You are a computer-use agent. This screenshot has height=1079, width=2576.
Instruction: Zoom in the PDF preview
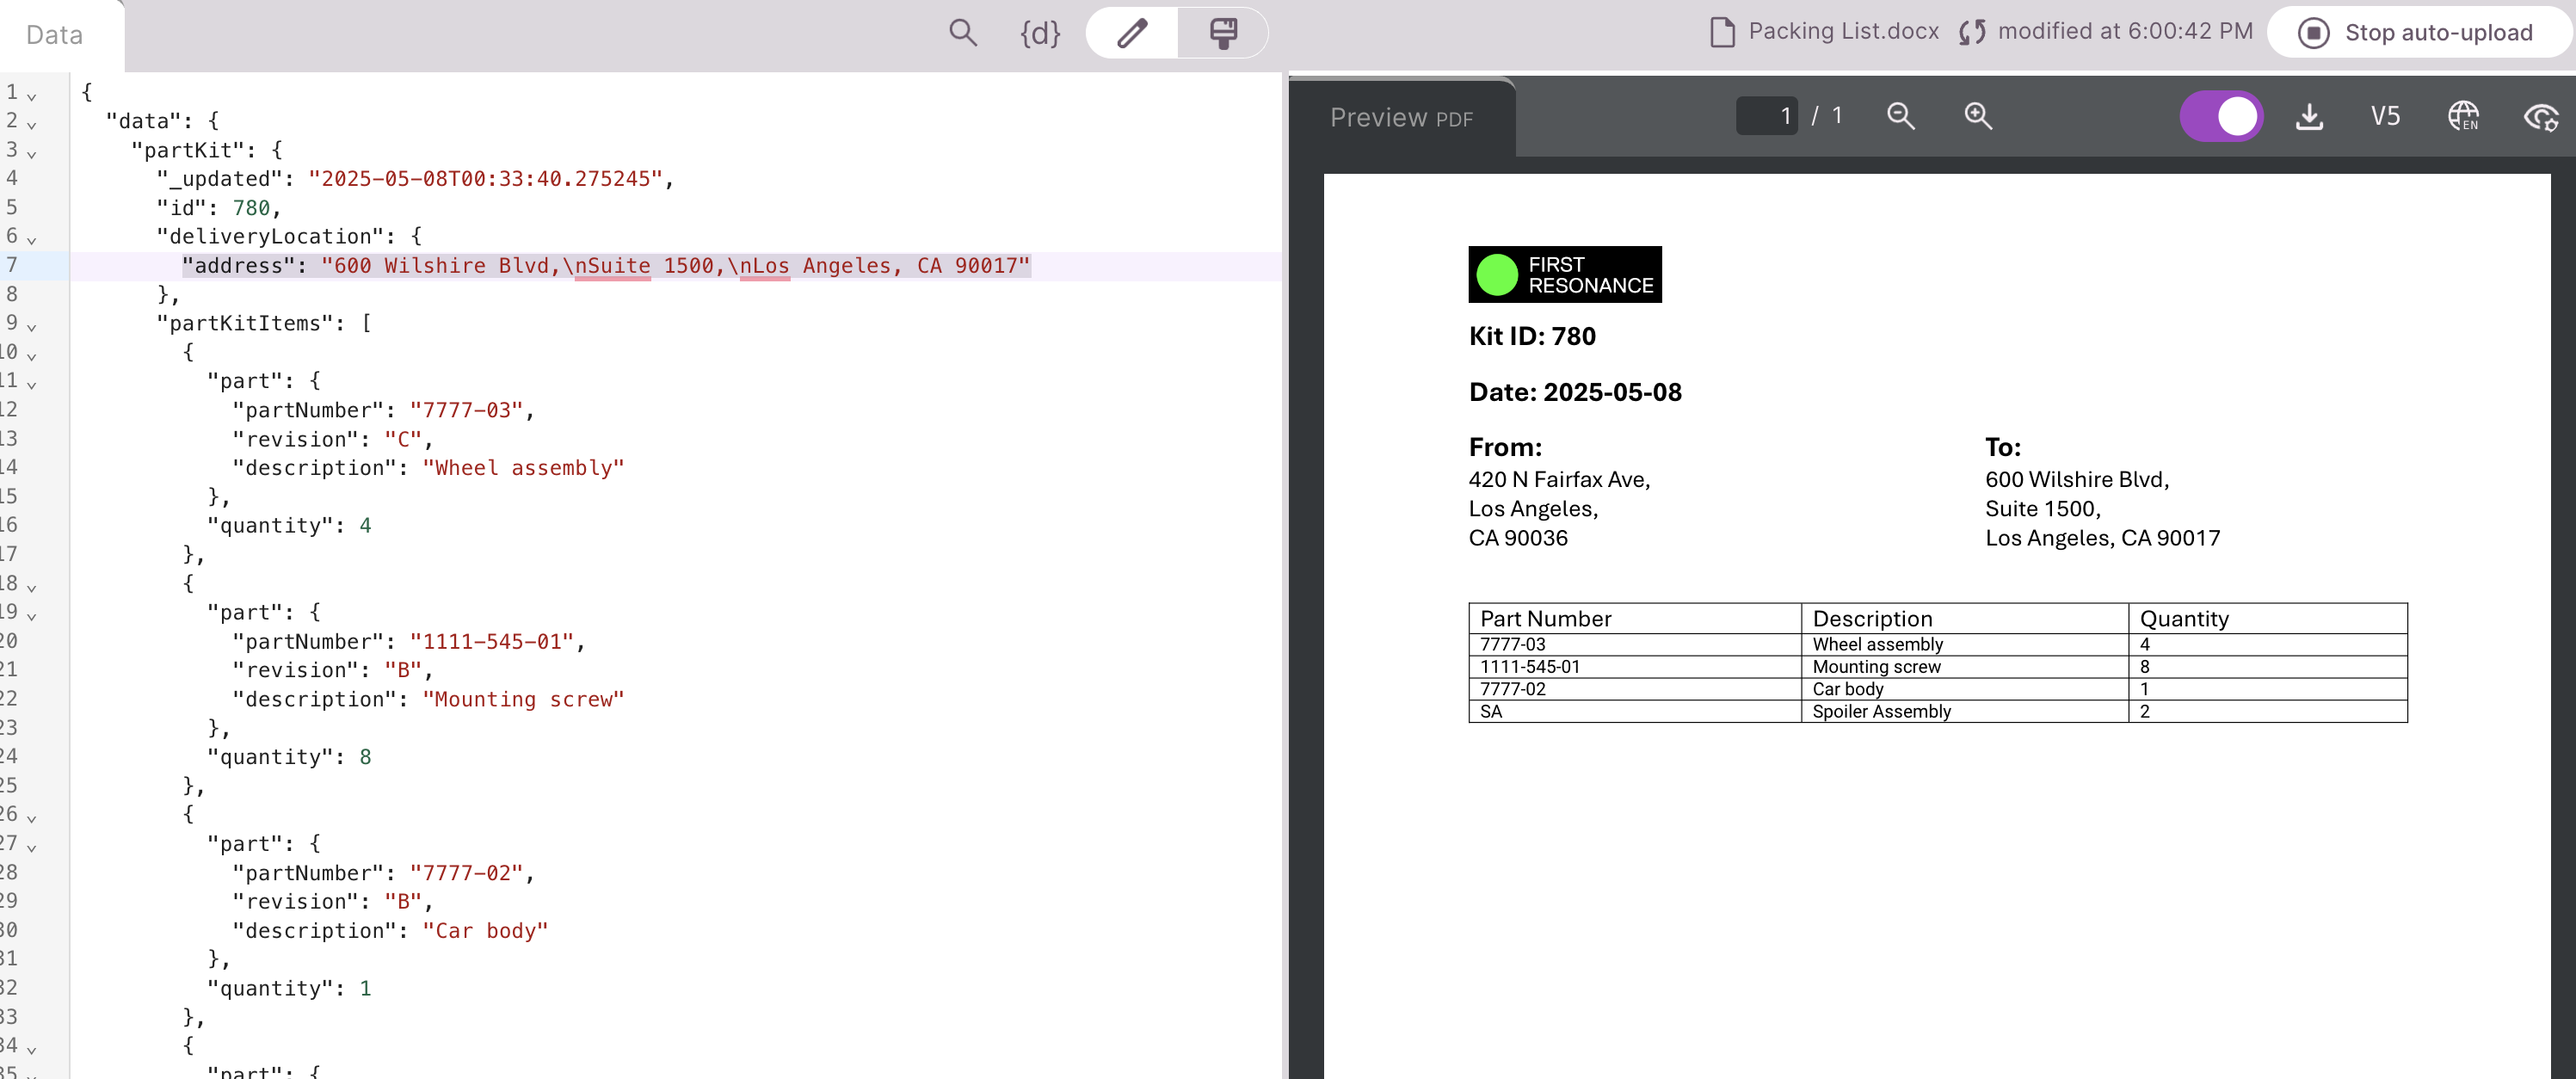click(1978, 116)
